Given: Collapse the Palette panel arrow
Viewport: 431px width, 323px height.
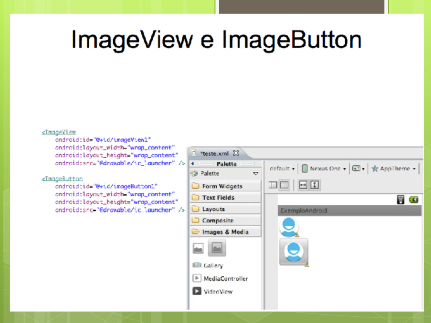Looking at the screenshot, I should (192, 164).
